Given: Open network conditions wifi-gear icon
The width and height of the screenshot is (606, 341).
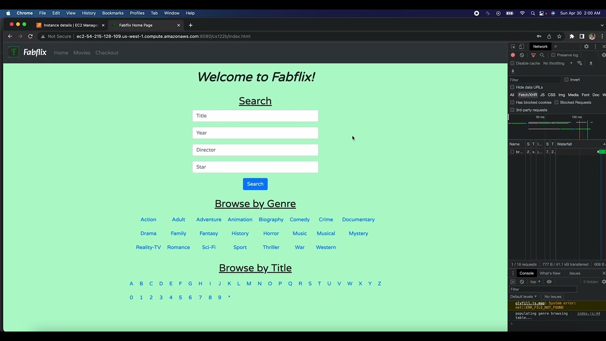Looking at the screenshot, I should (579, 63).
